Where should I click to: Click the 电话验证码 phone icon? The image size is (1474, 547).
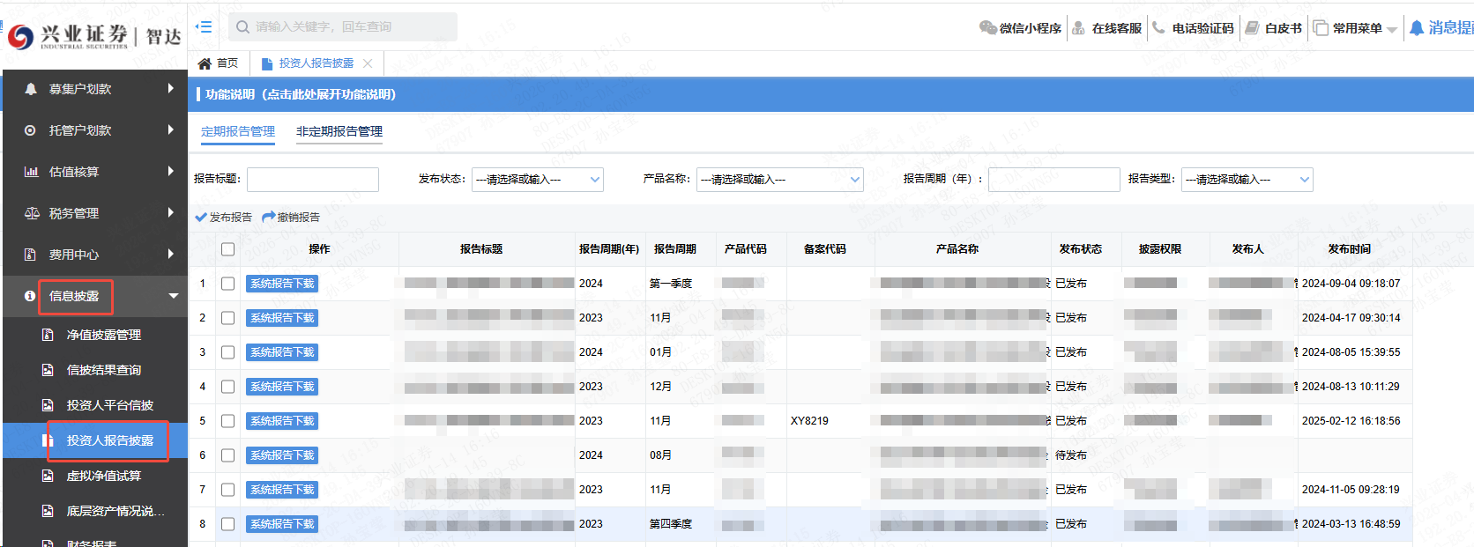1158,28
